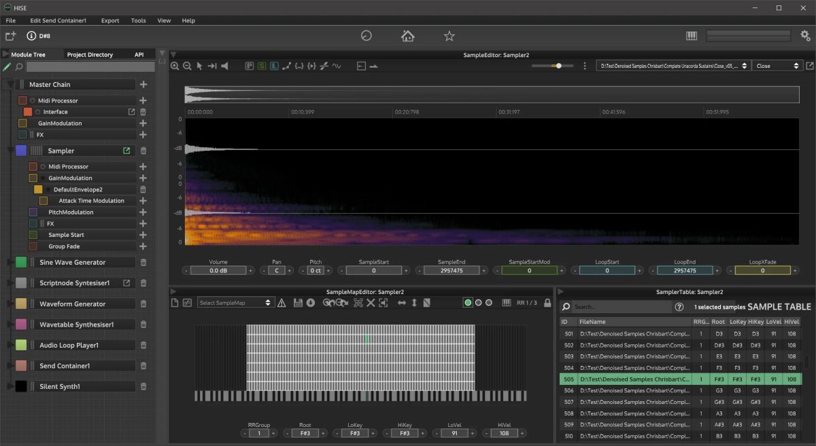This screenshot has height=446, width=816.
Task: Click the zoom in magnifier in SampleEditor
Action: 175,66
